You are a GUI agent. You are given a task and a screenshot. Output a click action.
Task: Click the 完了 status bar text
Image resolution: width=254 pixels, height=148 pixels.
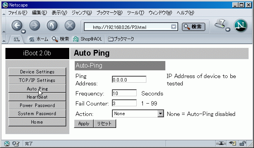(x=29, y=143)
